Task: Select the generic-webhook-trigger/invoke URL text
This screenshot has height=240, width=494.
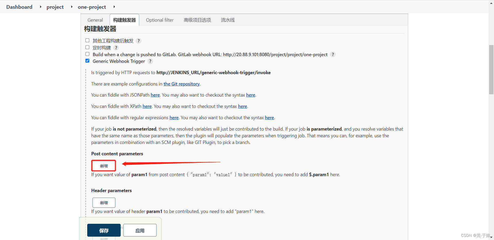Action: pyautogui.click(x=214, y=73)
